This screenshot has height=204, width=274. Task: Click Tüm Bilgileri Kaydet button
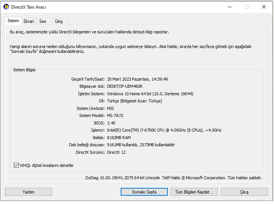pyautogui.click(x=194, y=192)
